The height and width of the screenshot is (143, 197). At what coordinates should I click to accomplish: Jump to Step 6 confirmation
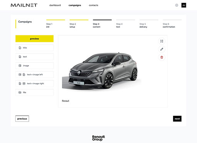tap(172, 24)
